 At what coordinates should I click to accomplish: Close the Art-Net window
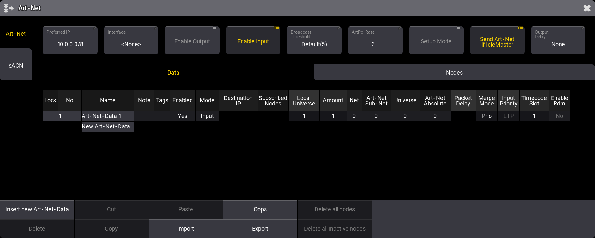point(587,8)
